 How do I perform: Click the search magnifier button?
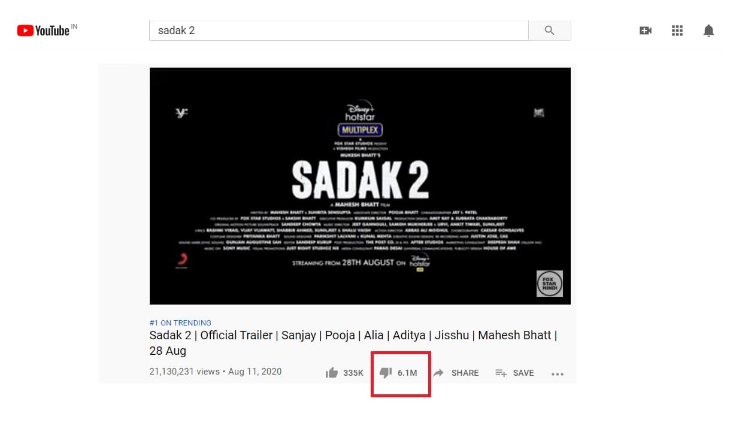[549, 31]
